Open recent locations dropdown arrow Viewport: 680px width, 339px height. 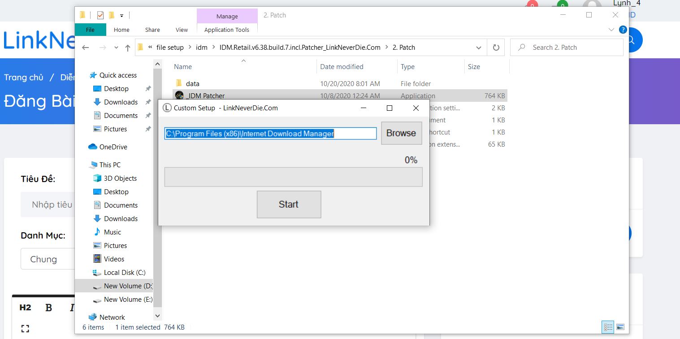117,48
